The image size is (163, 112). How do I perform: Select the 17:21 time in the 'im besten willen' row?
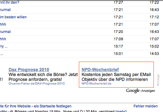pos(118,17)
